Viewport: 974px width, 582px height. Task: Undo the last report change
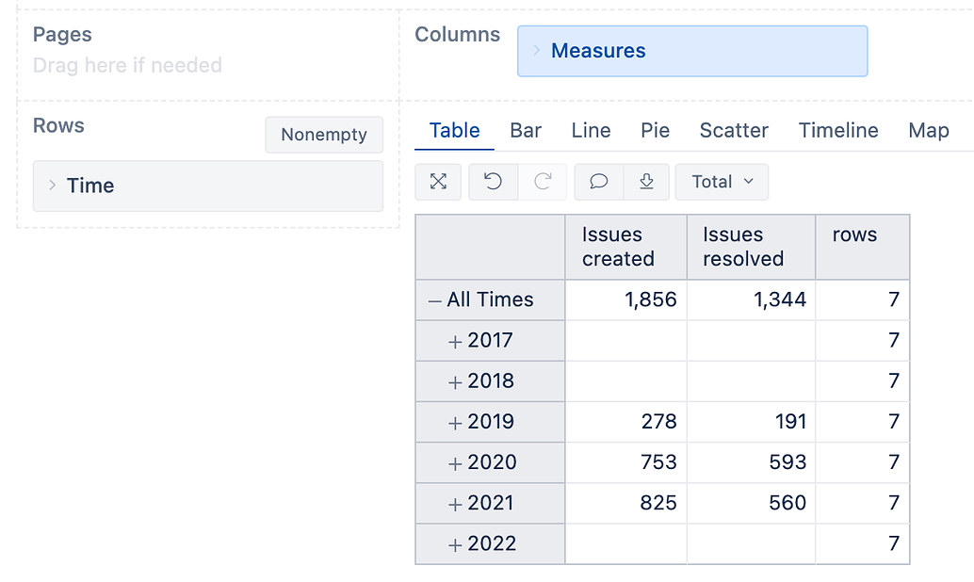493,182
